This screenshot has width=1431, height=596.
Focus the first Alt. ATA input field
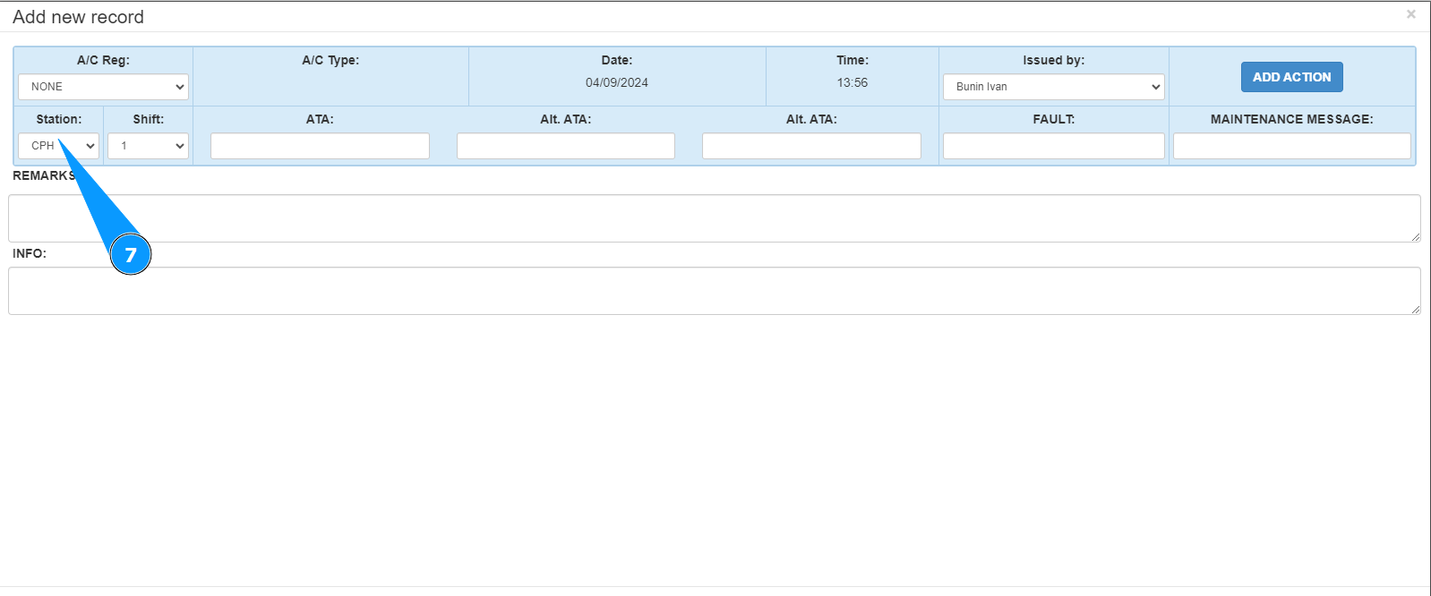[565, 146]
